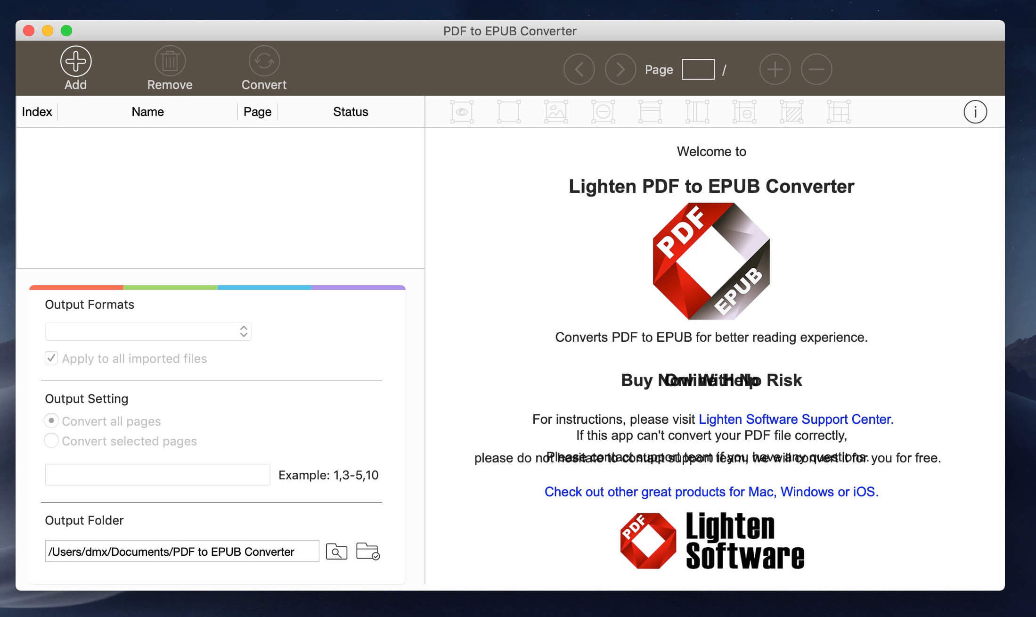1036x617 pixels.
Task: Open the other great products link
Action: [x=711, y=492]
